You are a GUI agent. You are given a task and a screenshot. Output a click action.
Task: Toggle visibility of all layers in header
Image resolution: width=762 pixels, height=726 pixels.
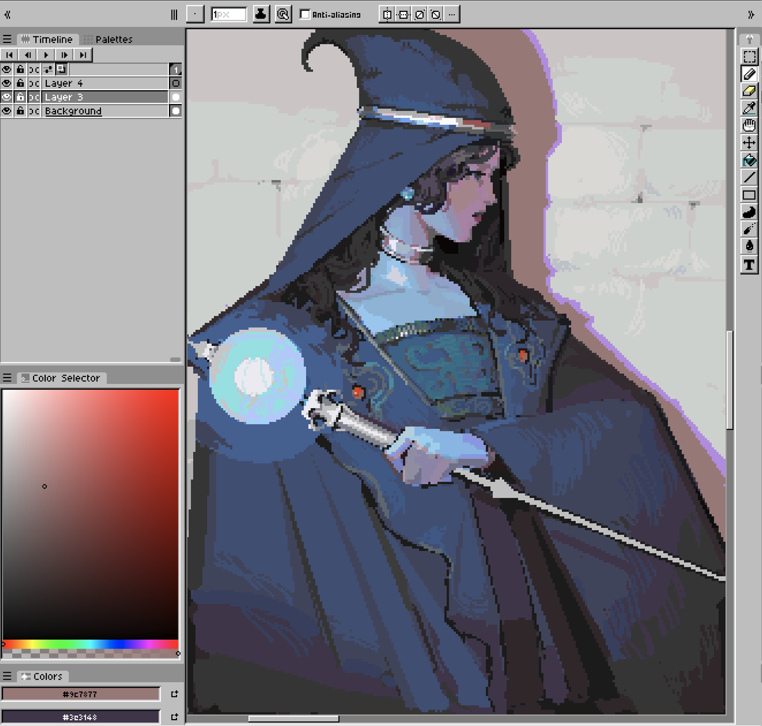point(7,69)
